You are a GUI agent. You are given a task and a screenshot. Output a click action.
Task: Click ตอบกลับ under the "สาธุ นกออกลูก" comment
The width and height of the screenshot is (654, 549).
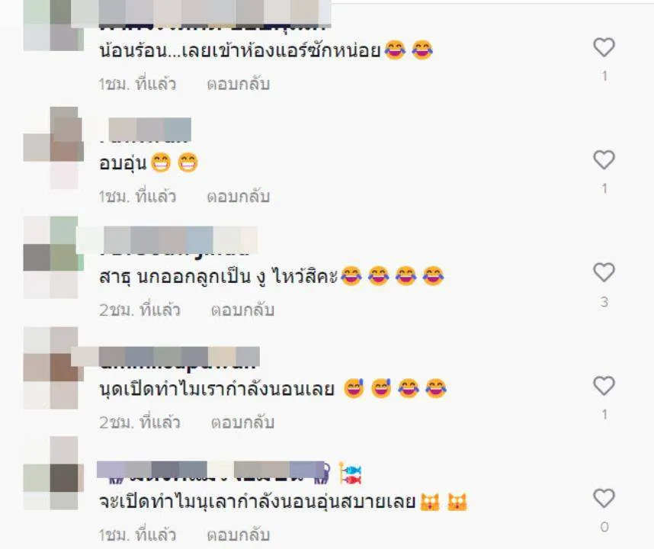242,310
